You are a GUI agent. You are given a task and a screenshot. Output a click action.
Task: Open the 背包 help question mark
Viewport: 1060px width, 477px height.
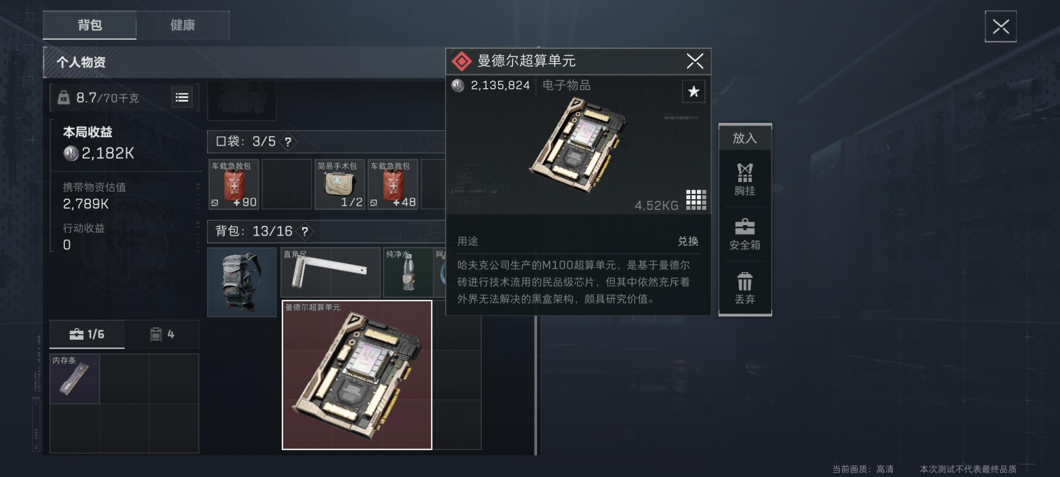coord(304,231)
